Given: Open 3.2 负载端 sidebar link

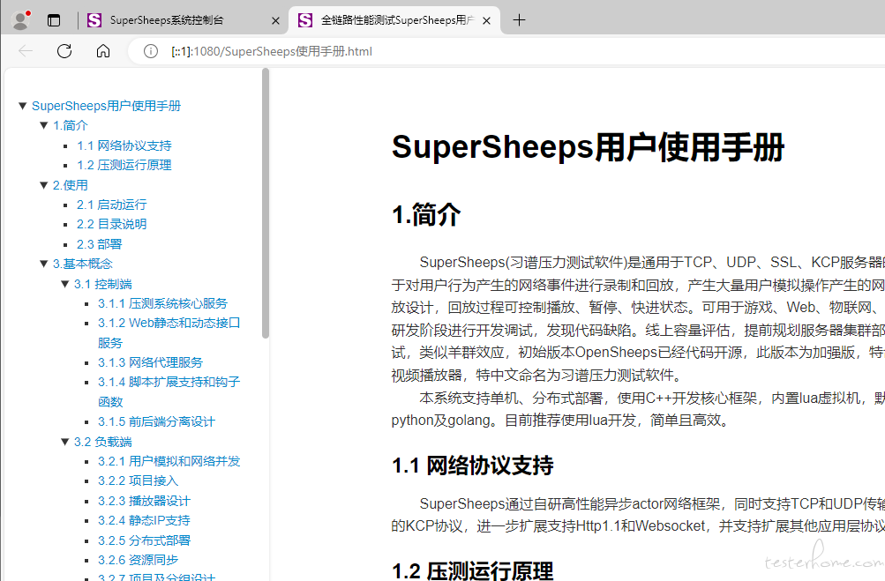Looking at the screenshot, I should click(102, 442).
